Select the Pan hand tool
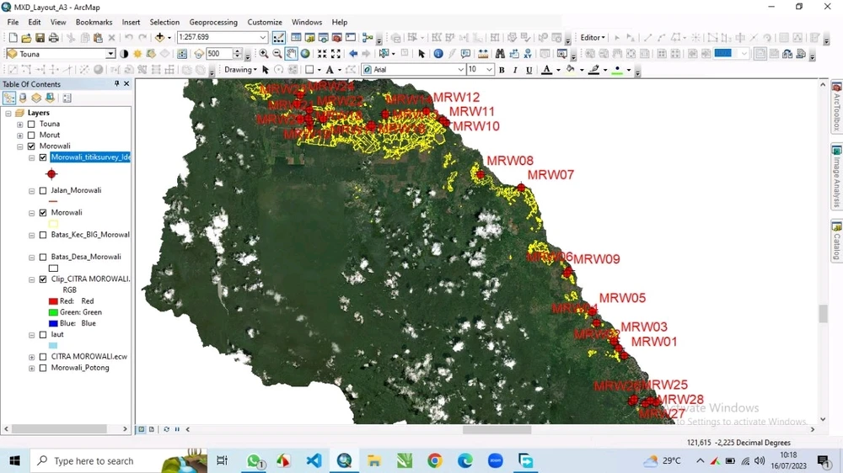The image size is (843, 473). pyautogui.click(x=291, y=54)
